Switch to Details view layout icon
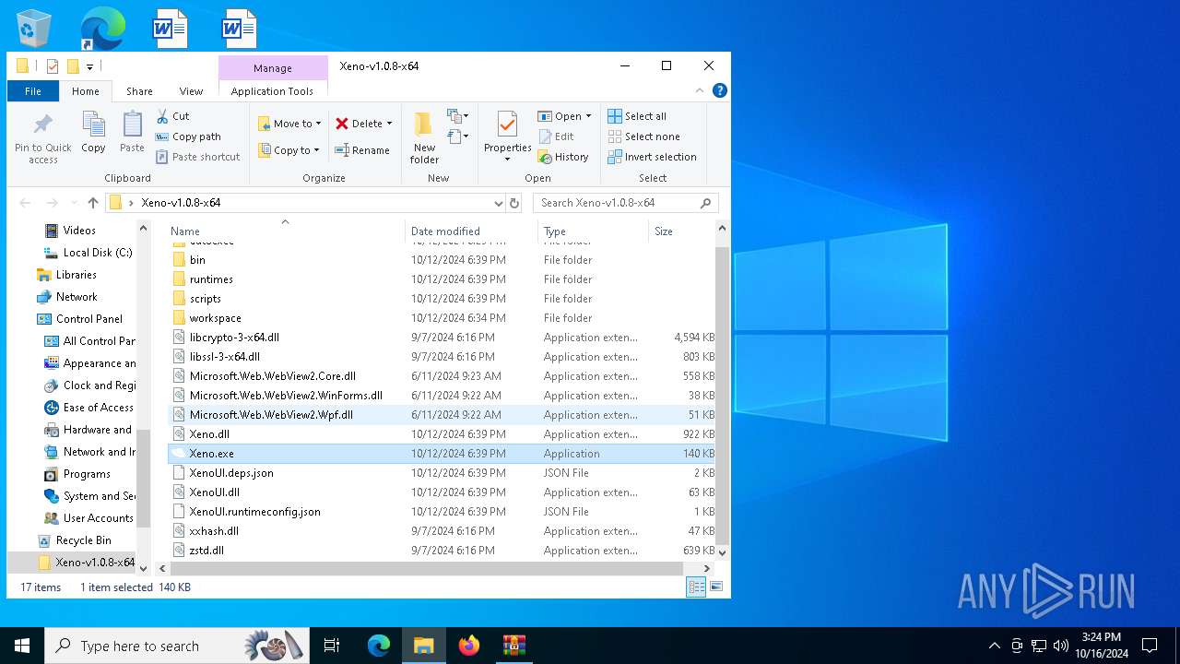This screenshot has width=1180, height=664. (696, 587)
